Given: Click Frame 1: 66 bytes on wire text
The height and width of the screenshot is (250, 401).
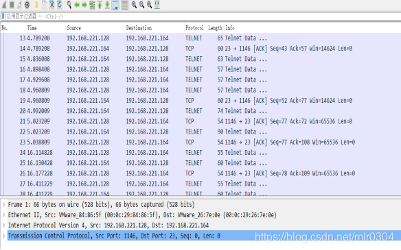Looking at the screenshot, I should click(x=101, y=205).
